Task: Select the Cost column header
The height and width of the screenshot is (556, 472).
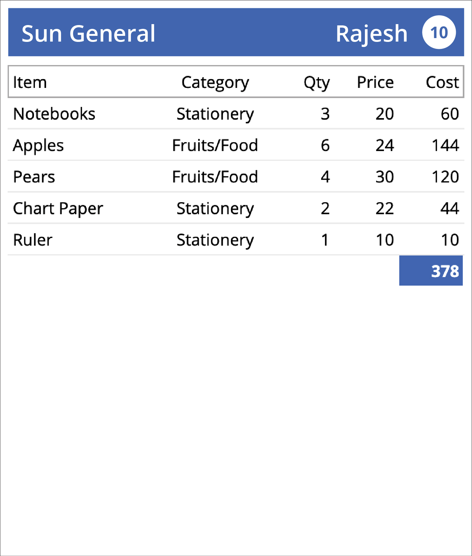Action: [442, 82]
